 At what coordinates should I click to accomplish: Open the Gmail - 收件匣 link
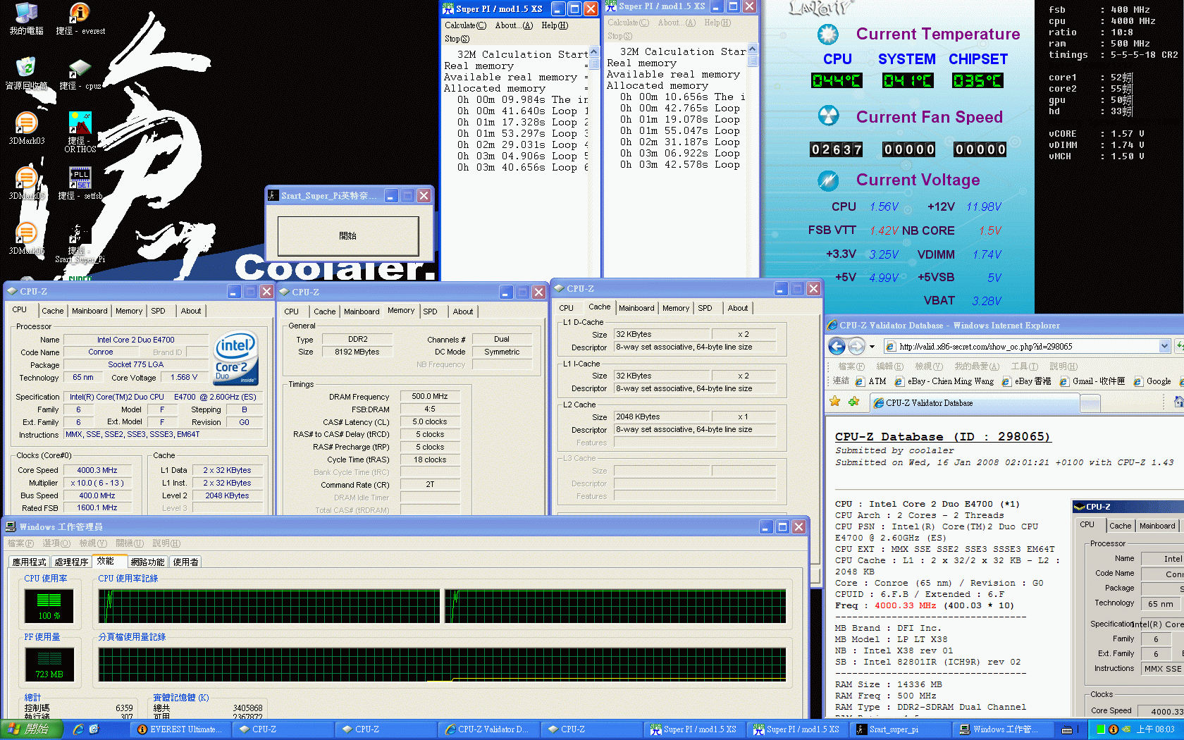pyautogui.click(x=1092, y=381)
